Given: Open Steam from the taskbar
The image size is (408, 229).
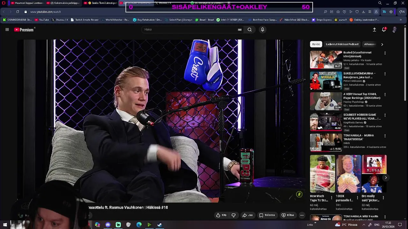Looking at the screenshot, I should pos(160,225).
